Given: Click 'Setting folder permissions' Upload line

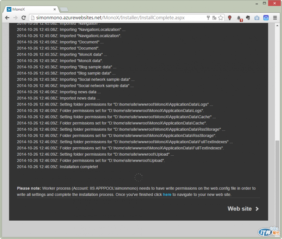Looking at the screenshot, I should tap(95, 154).
